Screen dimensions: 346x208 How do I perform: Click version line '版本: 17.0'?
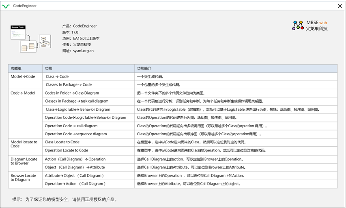click(70, 32)
